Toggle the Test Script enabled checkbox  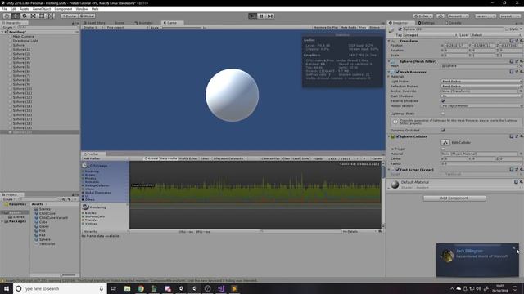click(x=398, y=170)
